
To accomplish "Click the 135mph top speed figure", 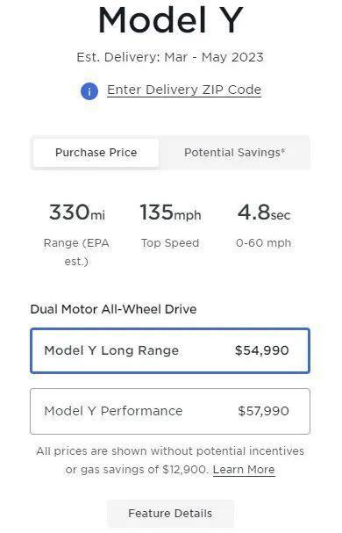I will click(170, 212).
